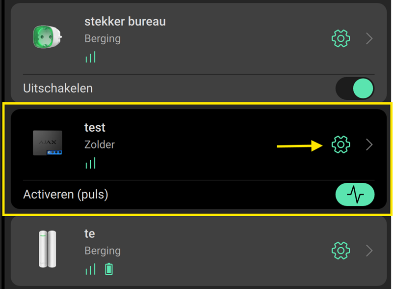
Task: Select the stekker bureau device name
Action: coord(125,22)
